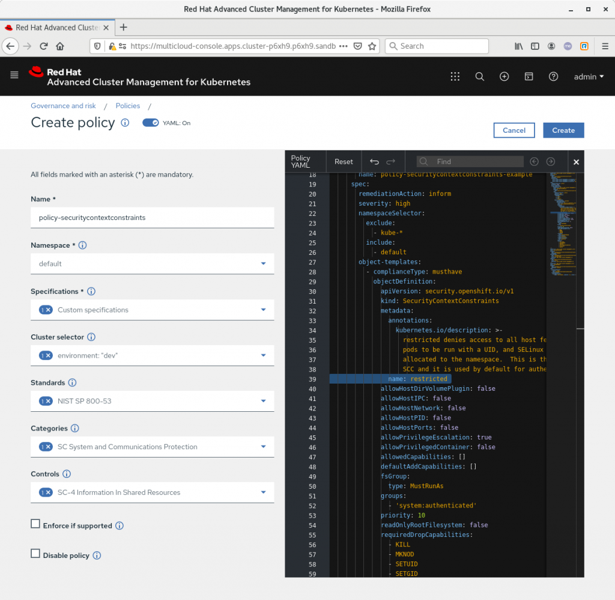Expand the Standards dropdown arrow
Image resolution: width=615 pixels, height=600 pixels.
pyautogui.click(x=263, y=401)
